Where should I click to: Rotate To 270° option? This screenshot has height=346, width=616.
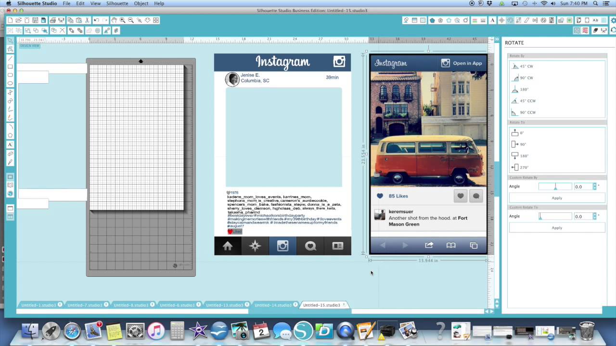[520, 167]
